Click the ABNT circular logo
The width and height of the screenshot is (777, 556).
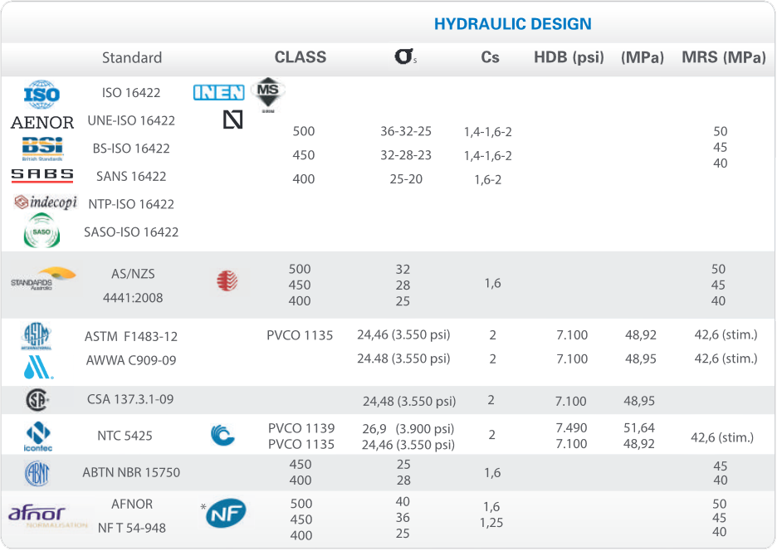[x=37, y=473]
